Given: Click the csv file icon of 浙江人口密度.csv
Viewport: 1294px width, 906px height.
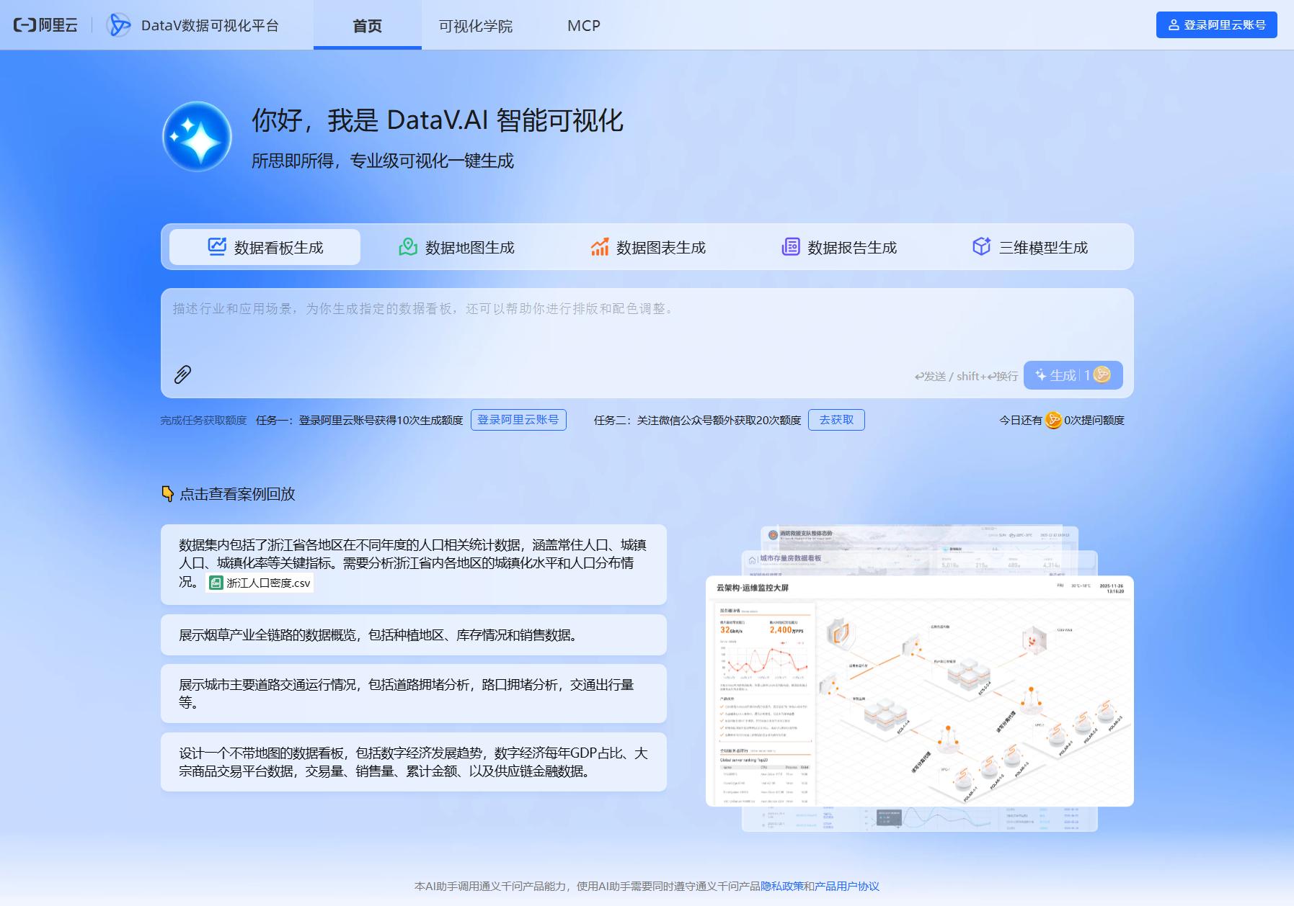Looking at the screenshot, I should coord(216,583).
